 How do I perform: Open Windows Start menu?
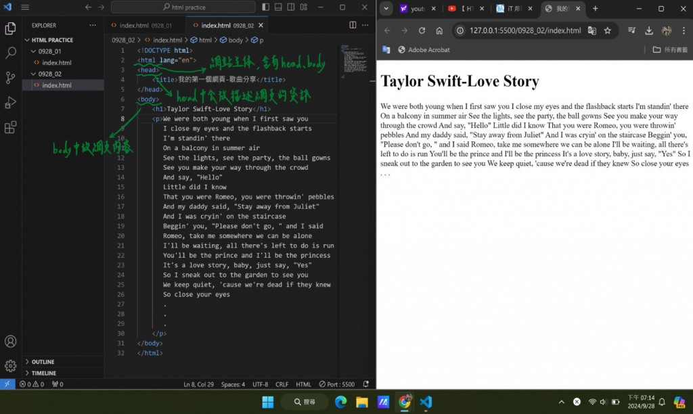268,402
